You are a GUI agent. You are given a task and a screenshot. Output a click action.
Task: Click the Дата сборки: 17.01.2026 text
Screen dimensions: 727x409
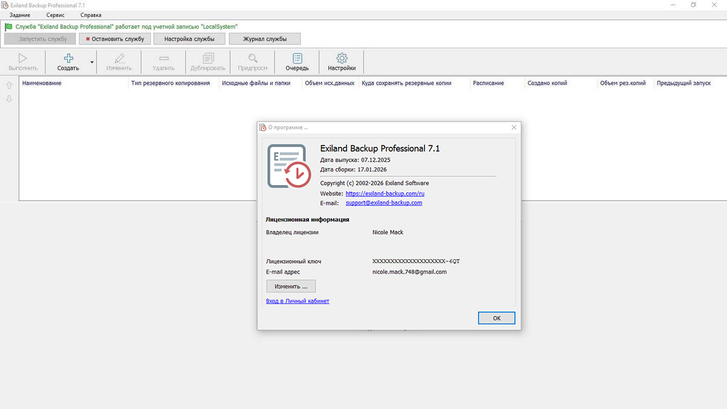(x=353, y=170)
